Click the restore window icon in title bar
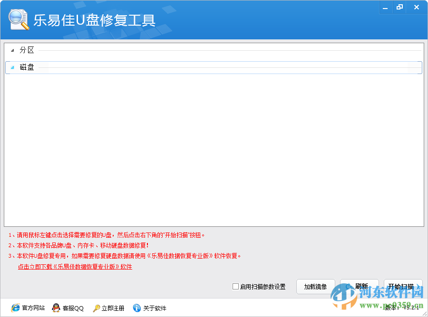 399,7
